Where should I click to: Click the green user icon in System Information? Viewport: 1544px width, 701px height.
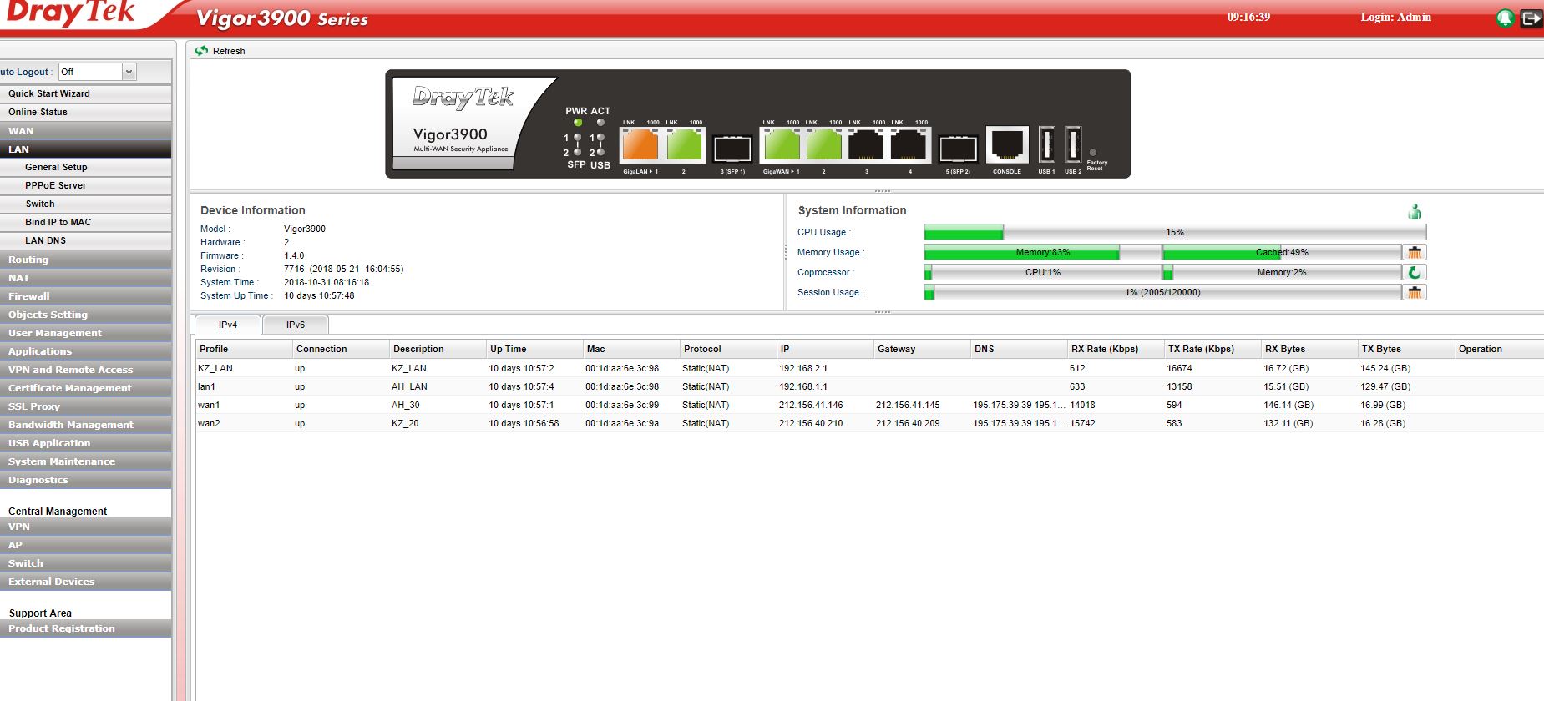(x=1415, y=212)
